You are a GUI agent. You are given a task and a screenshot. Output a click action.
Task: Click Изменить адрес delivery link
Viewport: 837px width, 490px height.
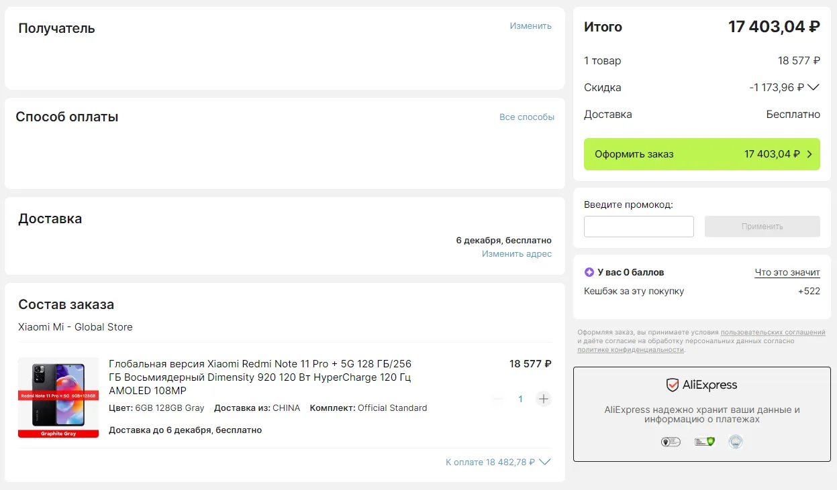[516, 254]
